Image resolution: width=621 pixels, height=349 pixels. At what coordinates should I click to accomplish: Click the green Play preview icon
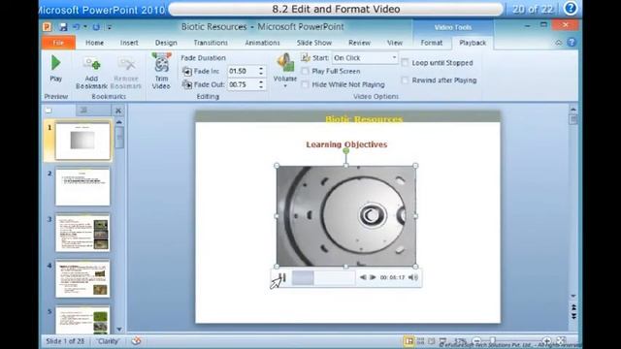[x=56, y=62]
